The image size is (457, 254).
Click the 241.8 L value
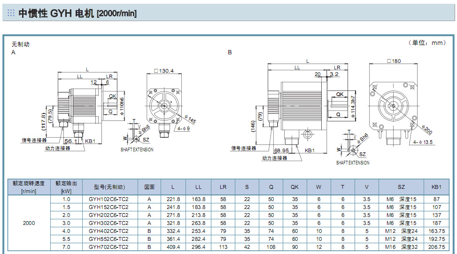173,207
